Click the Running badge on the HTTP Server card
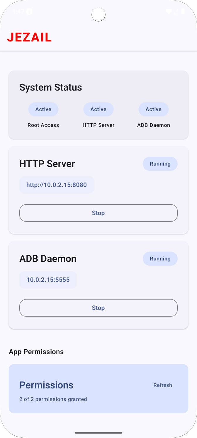This screenshot has width=197, height=438. (x=160, y=164)
